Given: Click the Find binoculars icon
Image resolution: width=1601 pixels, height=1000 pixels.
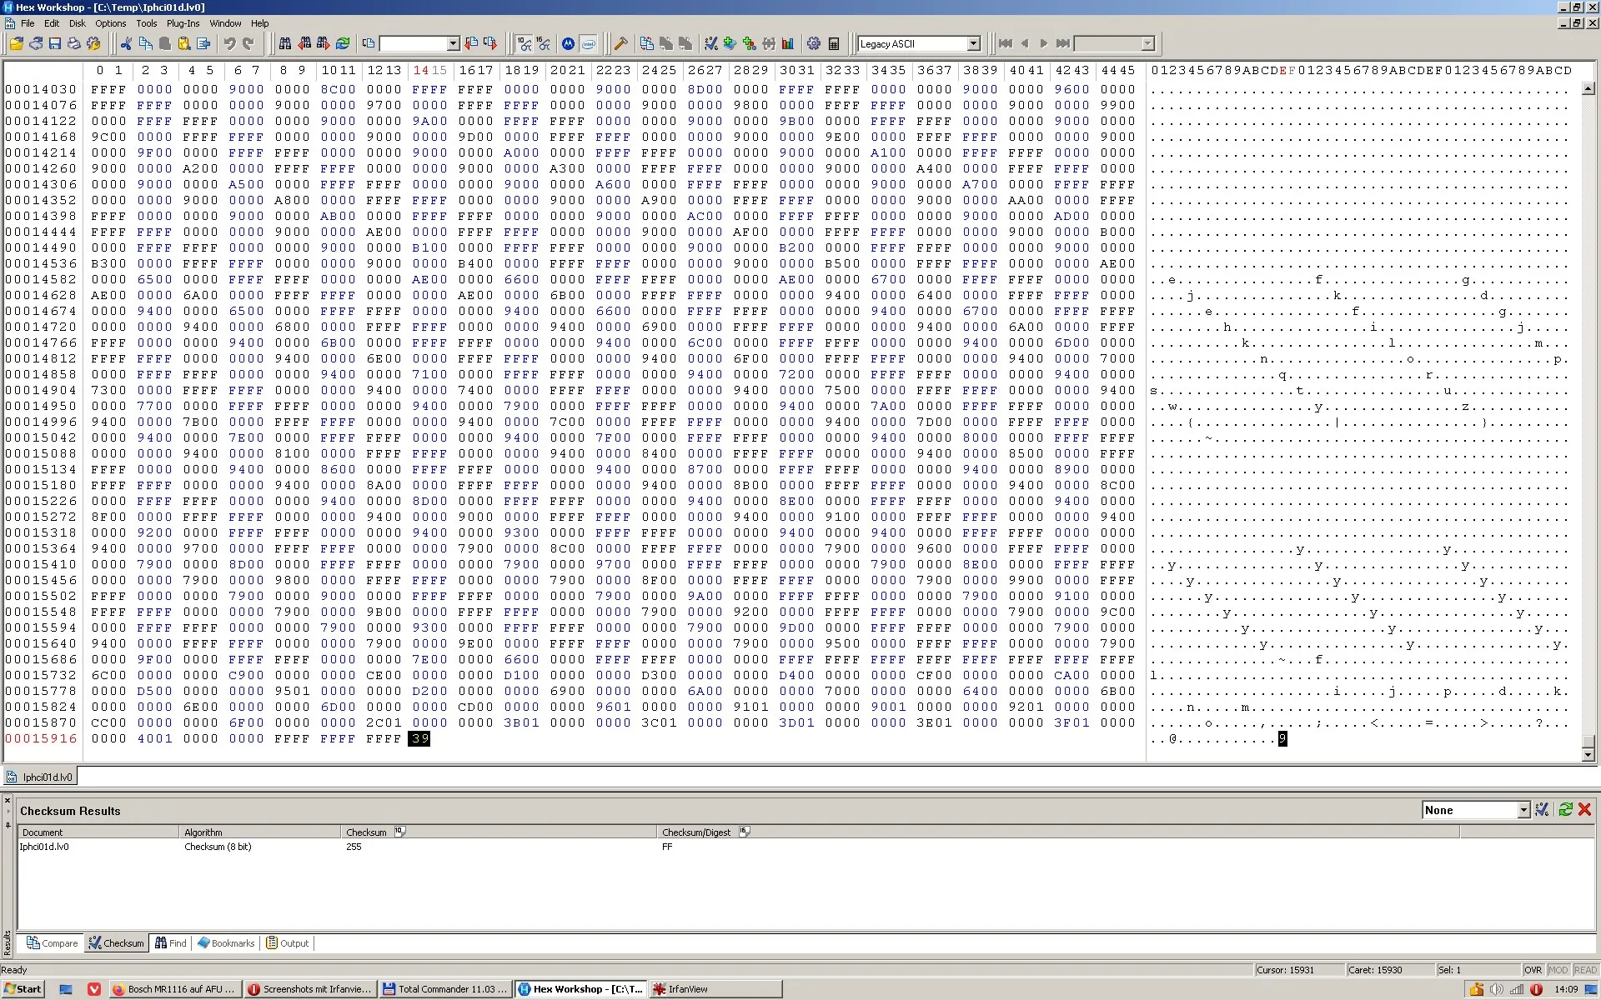Looking at the screenshot, I should [x=285, y=43].
